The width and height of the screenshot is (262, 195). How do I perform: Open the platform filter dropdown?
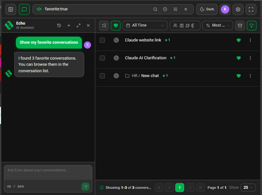[x=185, y=25]
